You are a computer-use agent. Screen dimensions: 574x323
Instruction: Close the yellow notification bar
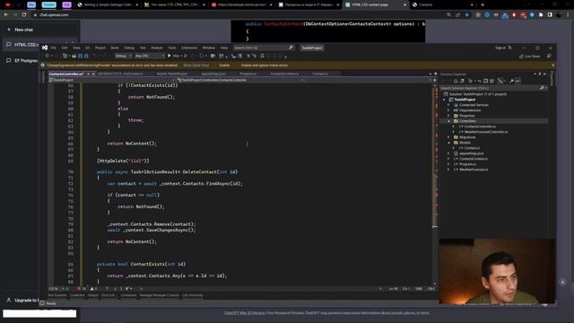click(552, 65)
